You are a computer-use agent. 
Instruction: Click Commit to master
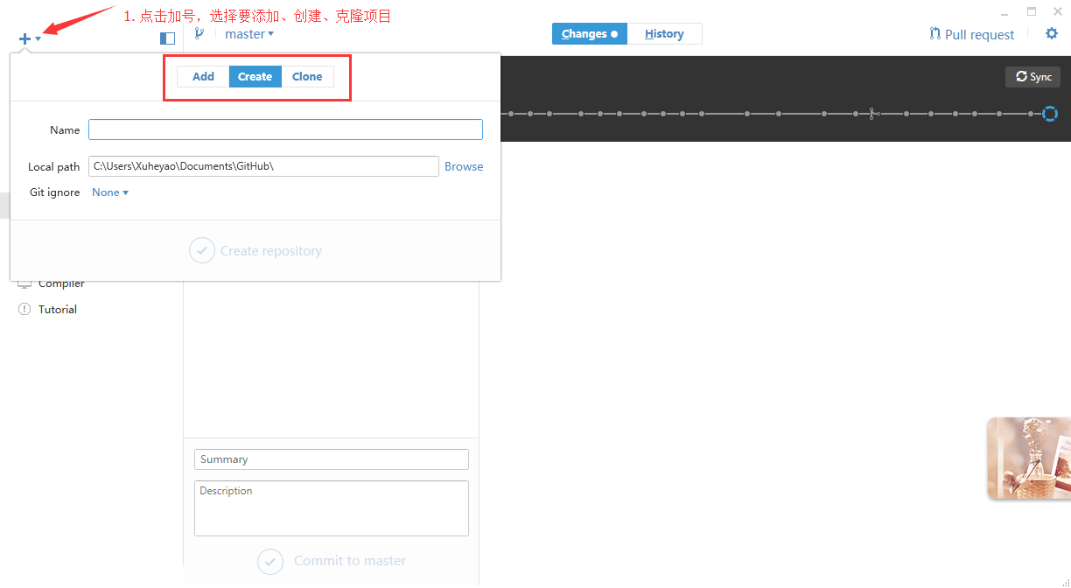coord(332,561)
